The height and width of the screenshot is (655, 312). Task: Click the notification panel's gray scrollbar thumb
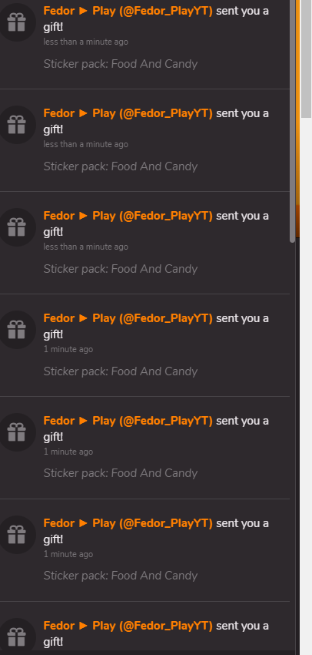click(293, 121)
